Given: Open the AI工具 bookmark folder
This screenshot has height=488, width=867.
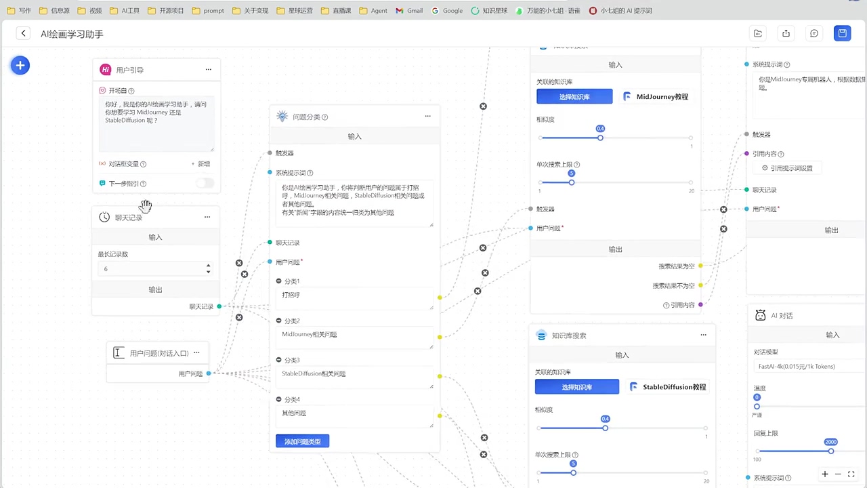Looking at the screenshot, I should click(x=125, y=11).
